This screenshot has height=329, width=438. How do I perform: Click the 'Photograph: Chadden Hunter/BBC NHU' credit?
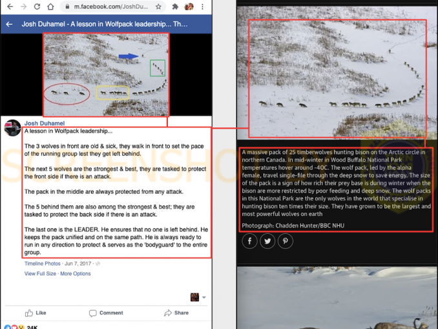(293, 226)
